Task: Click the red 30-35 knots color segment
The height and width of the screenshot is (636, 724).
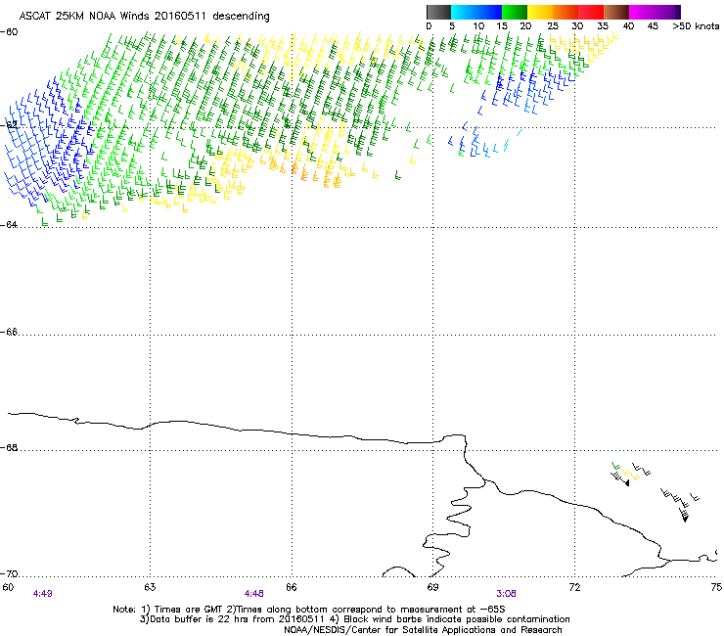Action: coord(591,12)
